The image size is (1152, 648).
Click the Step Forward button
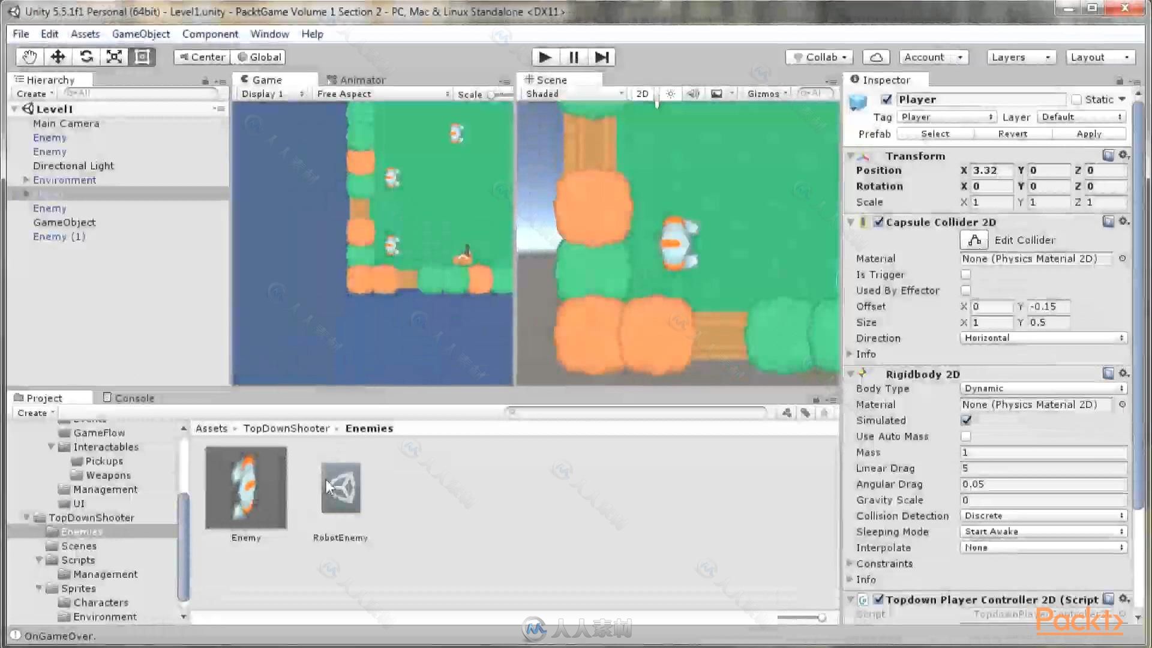(602, 57)
